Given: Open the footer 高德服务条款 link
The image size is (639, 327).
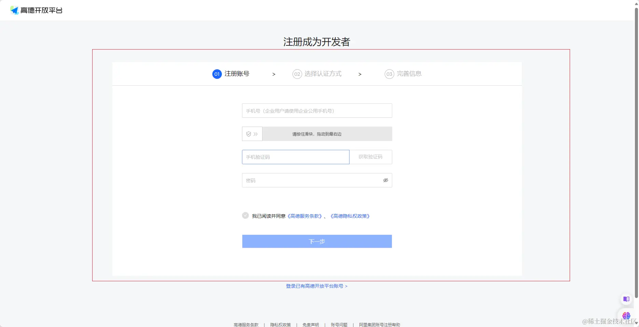Looking at the screenshot, I should tap(246, 325).
